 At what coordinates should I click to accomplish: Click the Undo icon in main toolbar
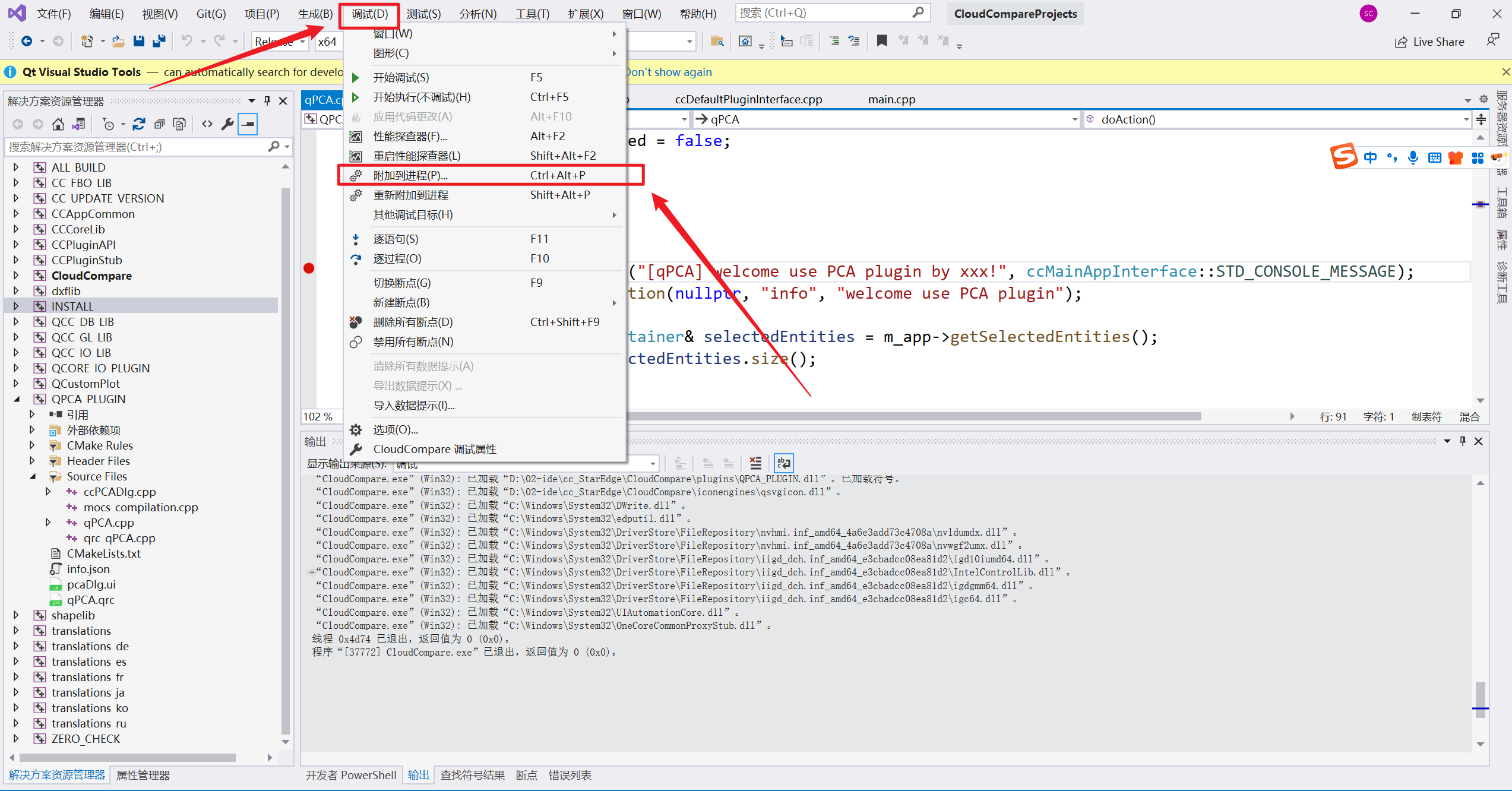pyautogui.click(x=186, y=41)
